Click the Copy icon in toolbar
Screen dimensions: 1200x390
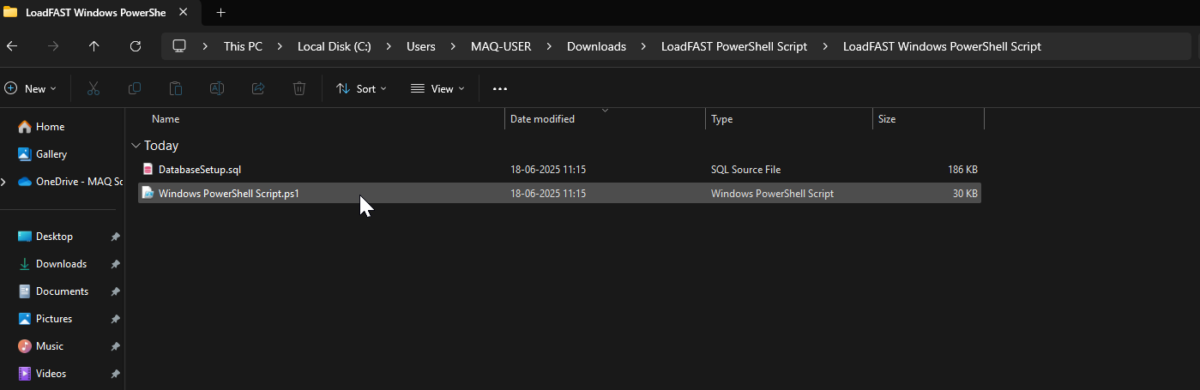tap(135, 88)
